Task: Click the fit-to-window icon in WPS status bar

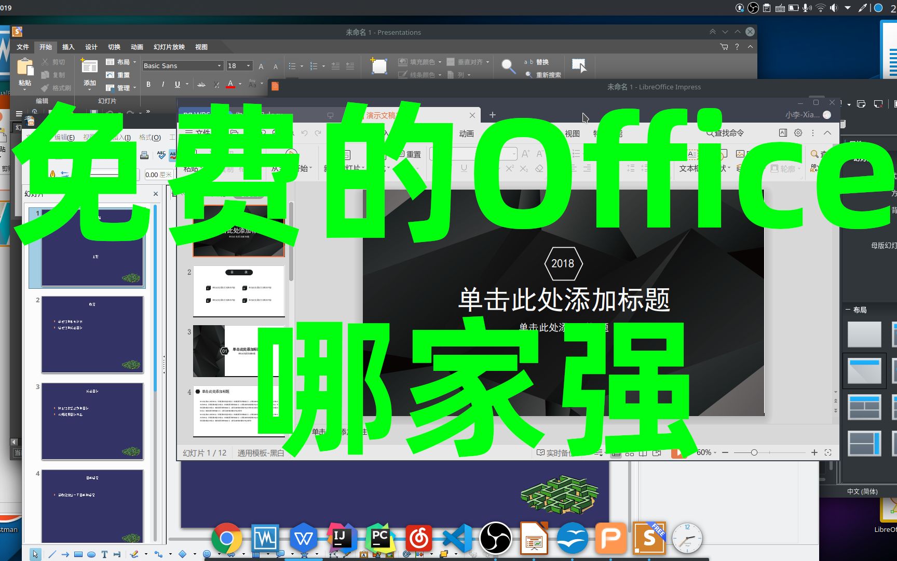Action: (x=828, y=452)
